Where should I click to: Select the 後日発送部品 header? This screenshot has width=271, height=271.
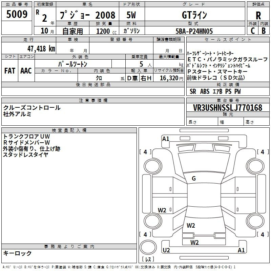[x=93, y=84]
